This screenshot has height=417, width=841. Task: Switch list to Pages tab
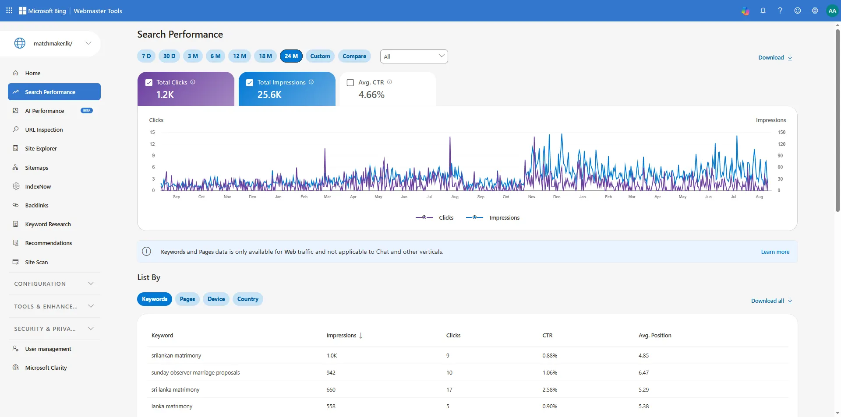tap(187, 299)
